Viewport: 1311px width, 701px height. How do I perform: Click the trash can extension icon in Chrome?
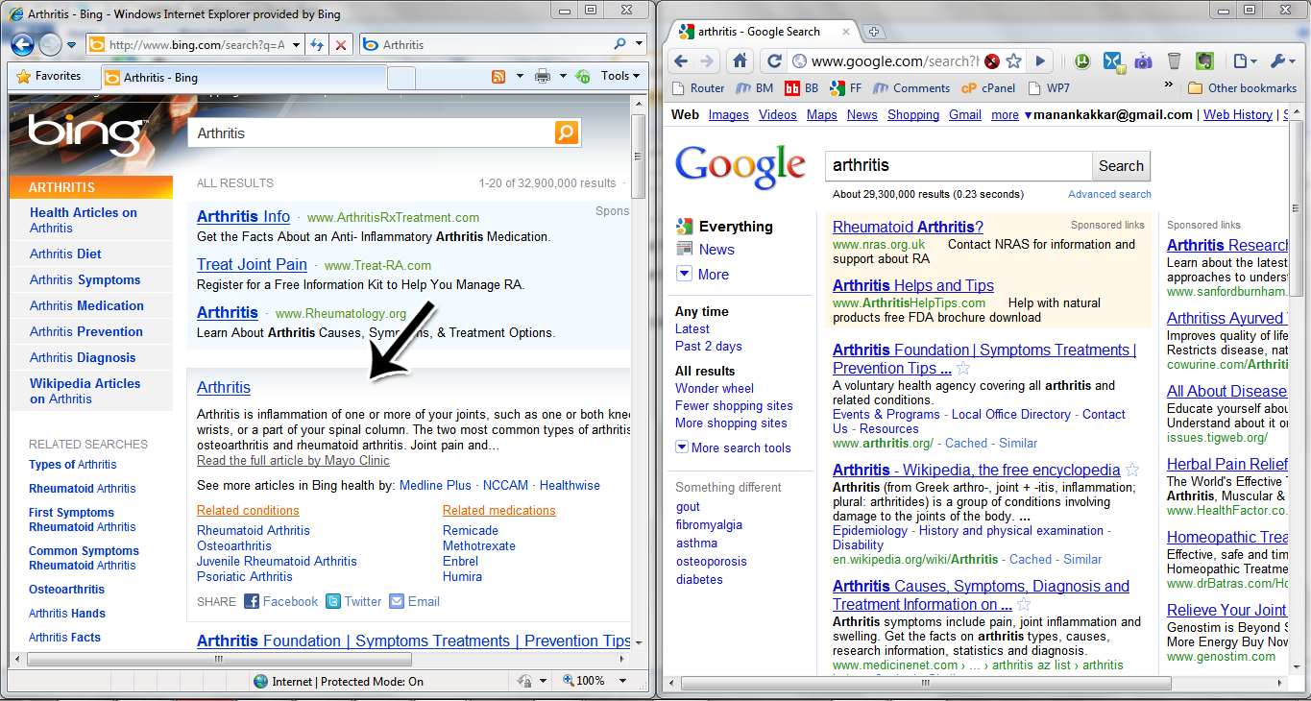pyautogui.click(x=1174, y=61)
